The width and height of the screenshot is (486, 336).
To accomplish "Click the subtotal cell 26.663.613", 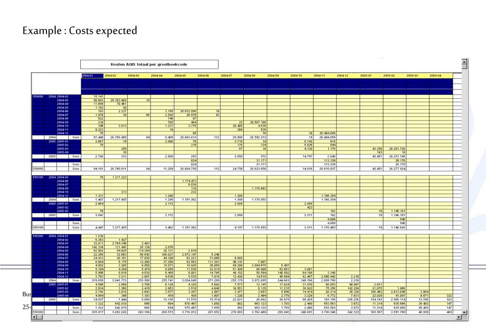I will 186,137.
